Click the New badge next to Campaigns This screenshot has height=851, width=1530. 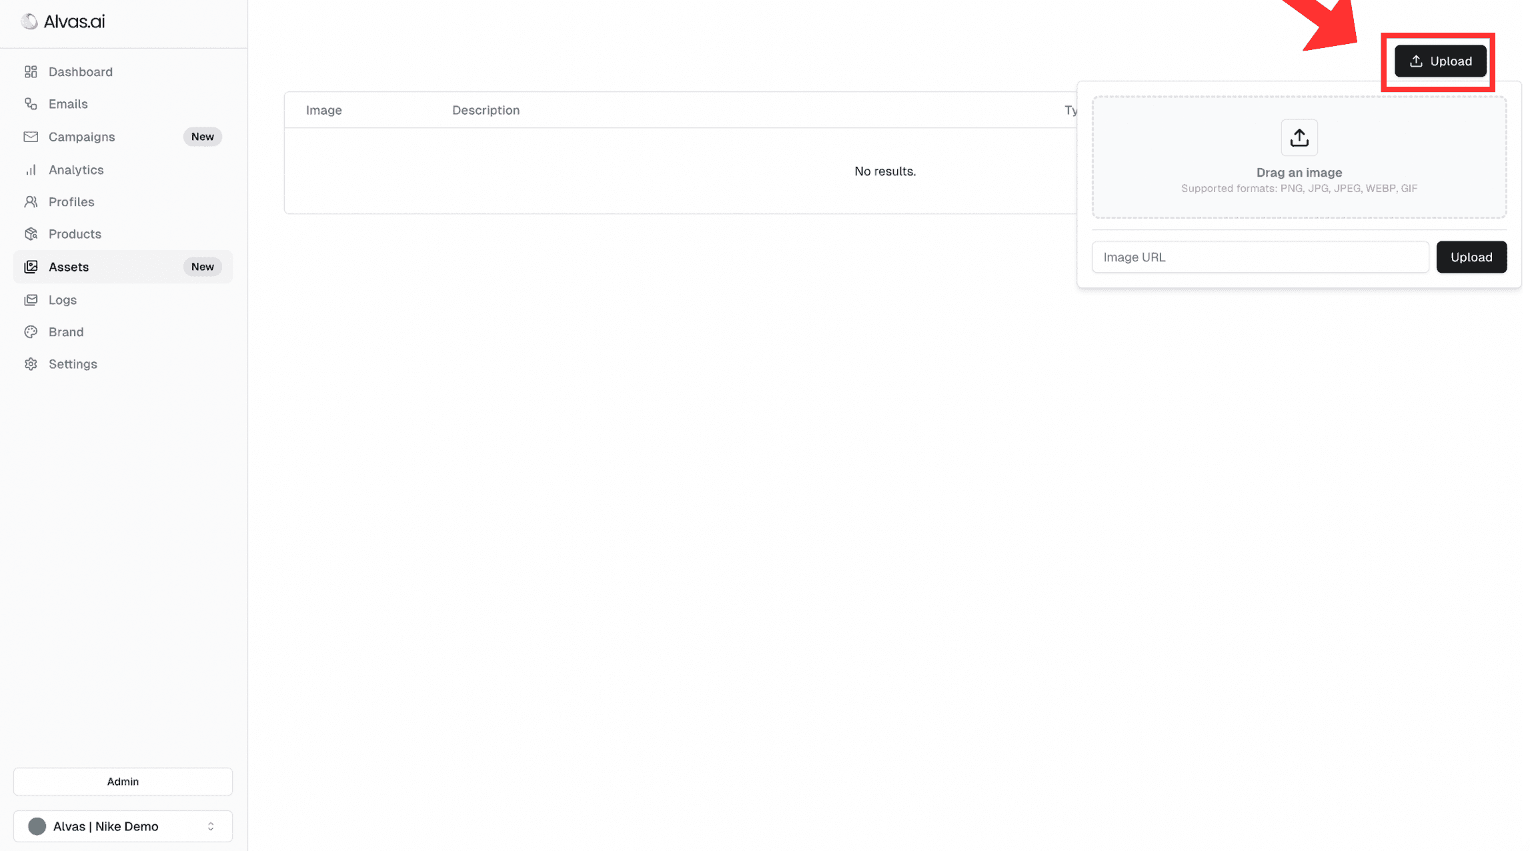click(202, 137)
